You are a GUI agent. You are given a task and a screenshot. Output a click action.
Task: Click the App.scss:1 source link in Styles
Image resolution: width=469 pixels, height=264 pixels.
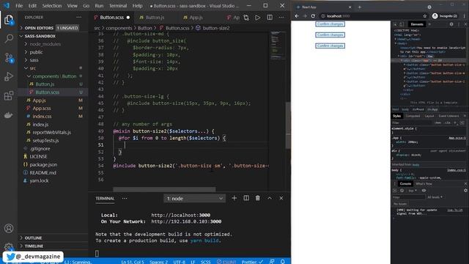(457, 138)
